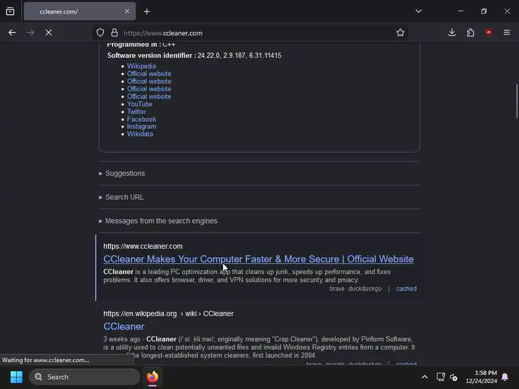
Task: Open the YouTube infobox link
Action: 140,104
